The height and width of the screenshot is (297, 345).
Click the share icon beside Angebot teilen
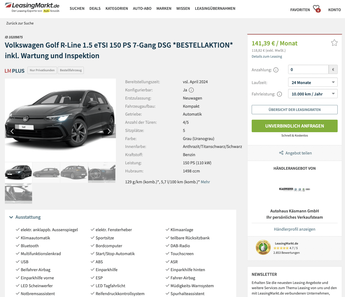pos(281,153)
